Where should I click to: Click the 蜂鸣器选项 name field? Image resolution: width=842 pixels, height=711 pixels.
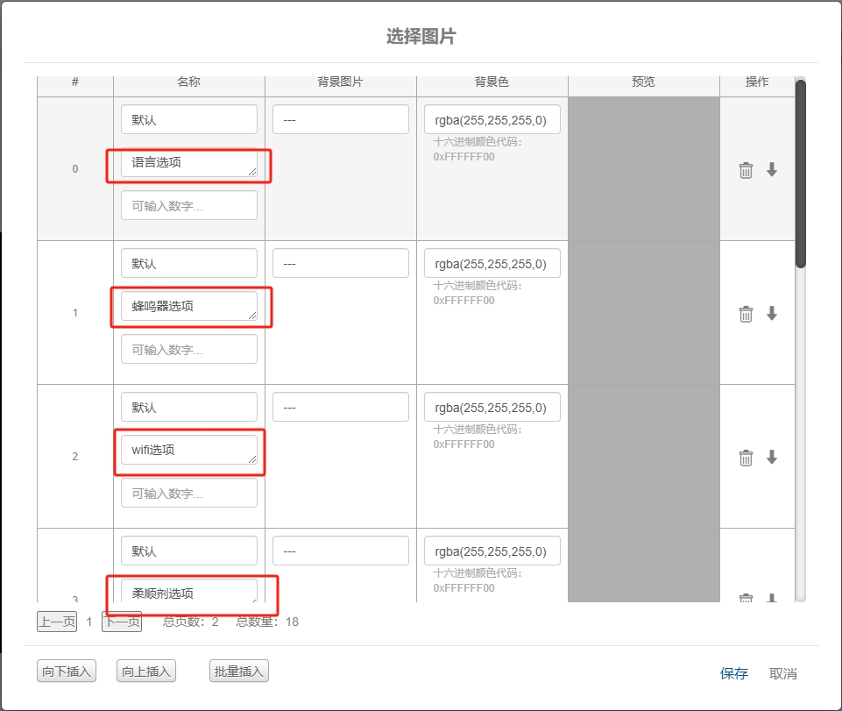coord(189,306)
